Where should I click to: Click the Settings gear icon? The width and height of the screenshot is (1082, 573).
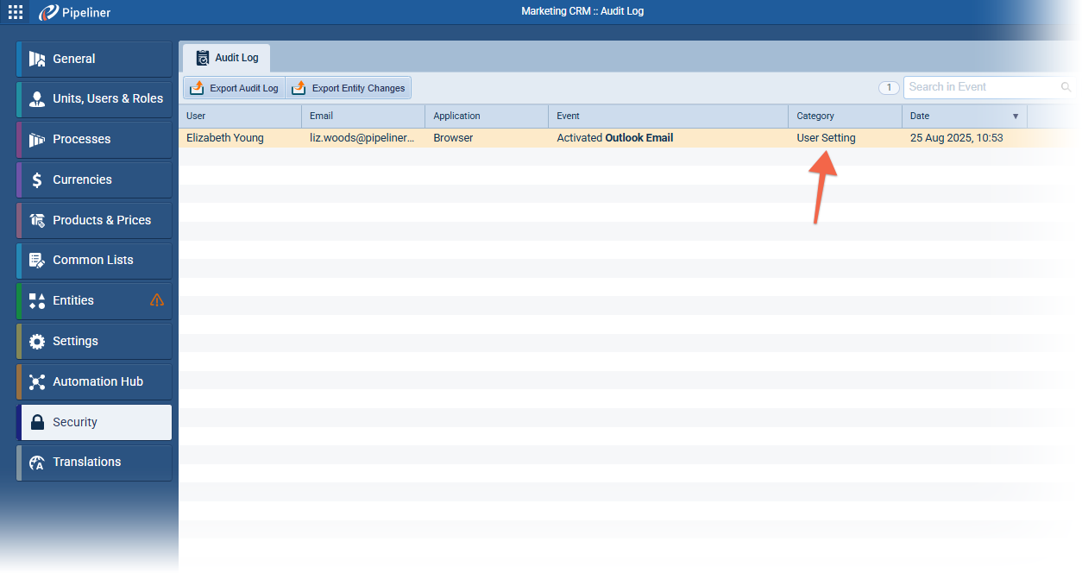click(x=37, y=341)
